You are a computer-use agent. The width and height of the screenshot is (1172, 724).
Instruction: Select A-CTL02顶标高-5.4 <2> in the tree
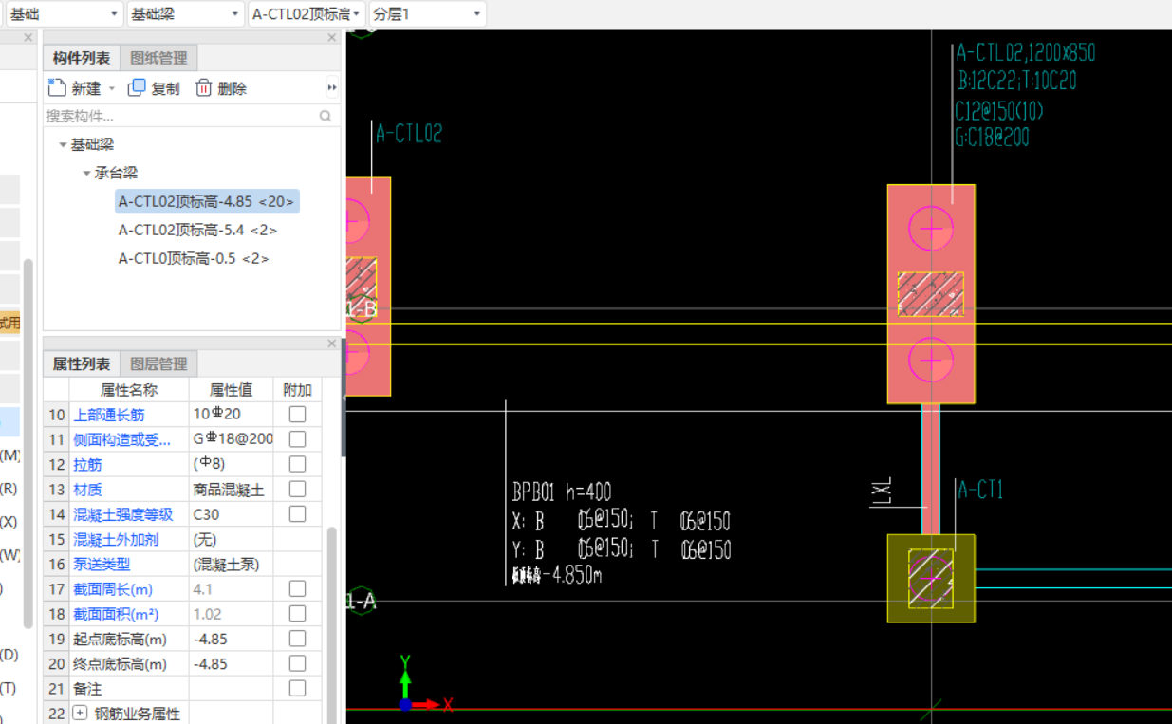(197, 230)
